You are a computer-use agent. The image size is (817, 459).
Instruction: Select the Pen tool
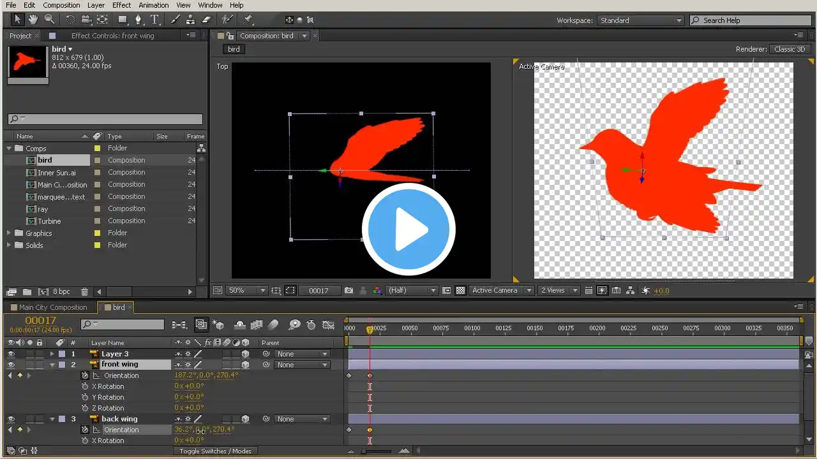[x=139, y=20]
